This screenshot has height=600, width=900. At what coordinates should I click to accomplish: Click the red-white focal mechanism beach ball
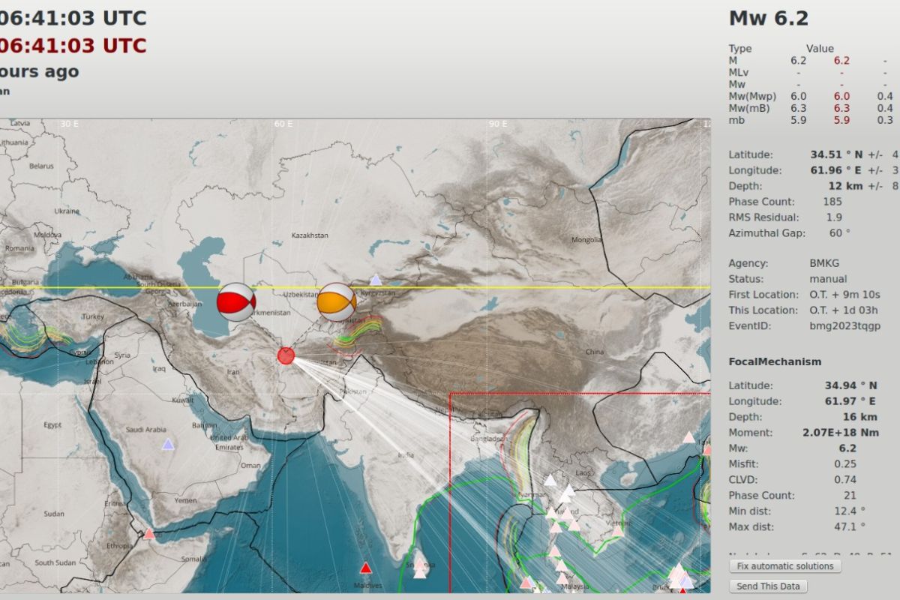point(236,302)
